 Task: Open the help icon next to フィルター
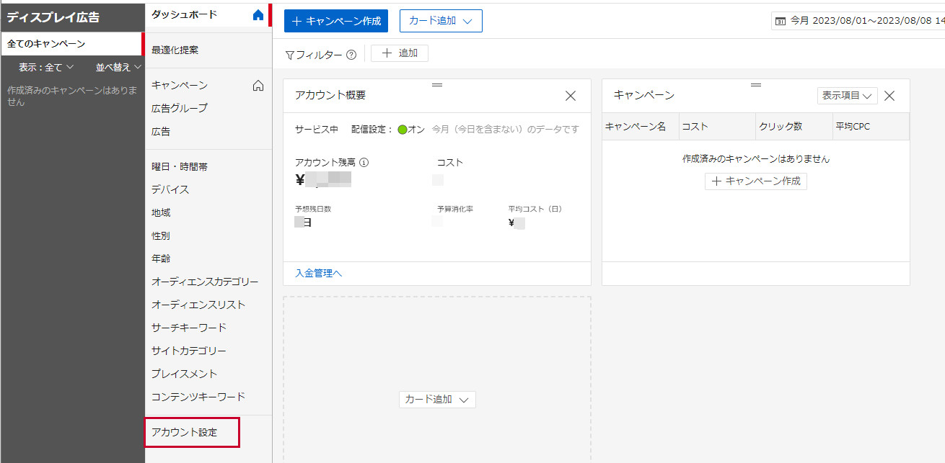[x=350, y=53]
